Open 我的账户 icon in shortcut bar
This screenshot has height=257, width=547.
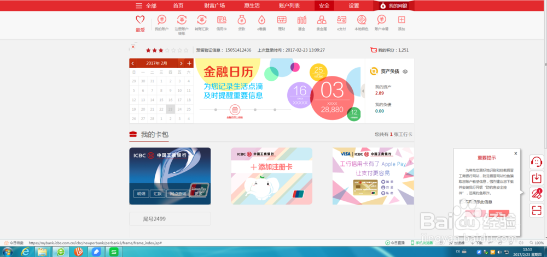(x=161, y=20)
